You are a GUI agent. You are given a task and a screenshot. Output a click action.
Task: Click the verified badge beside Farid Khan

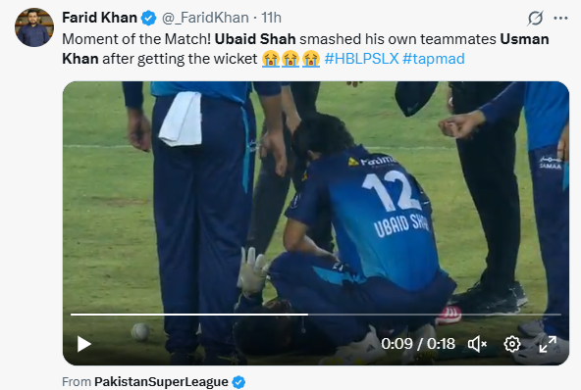pyautogui.click(x=148, y=18)
